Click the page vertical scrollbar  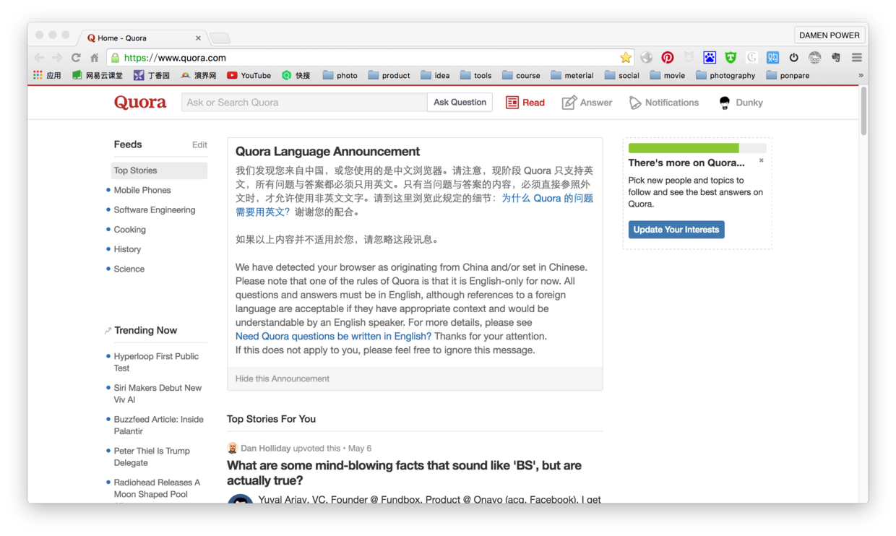click(x=863, y=111)
